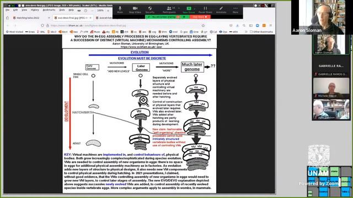Pause Share in Zoom toolbar

[x=205, y=10]
